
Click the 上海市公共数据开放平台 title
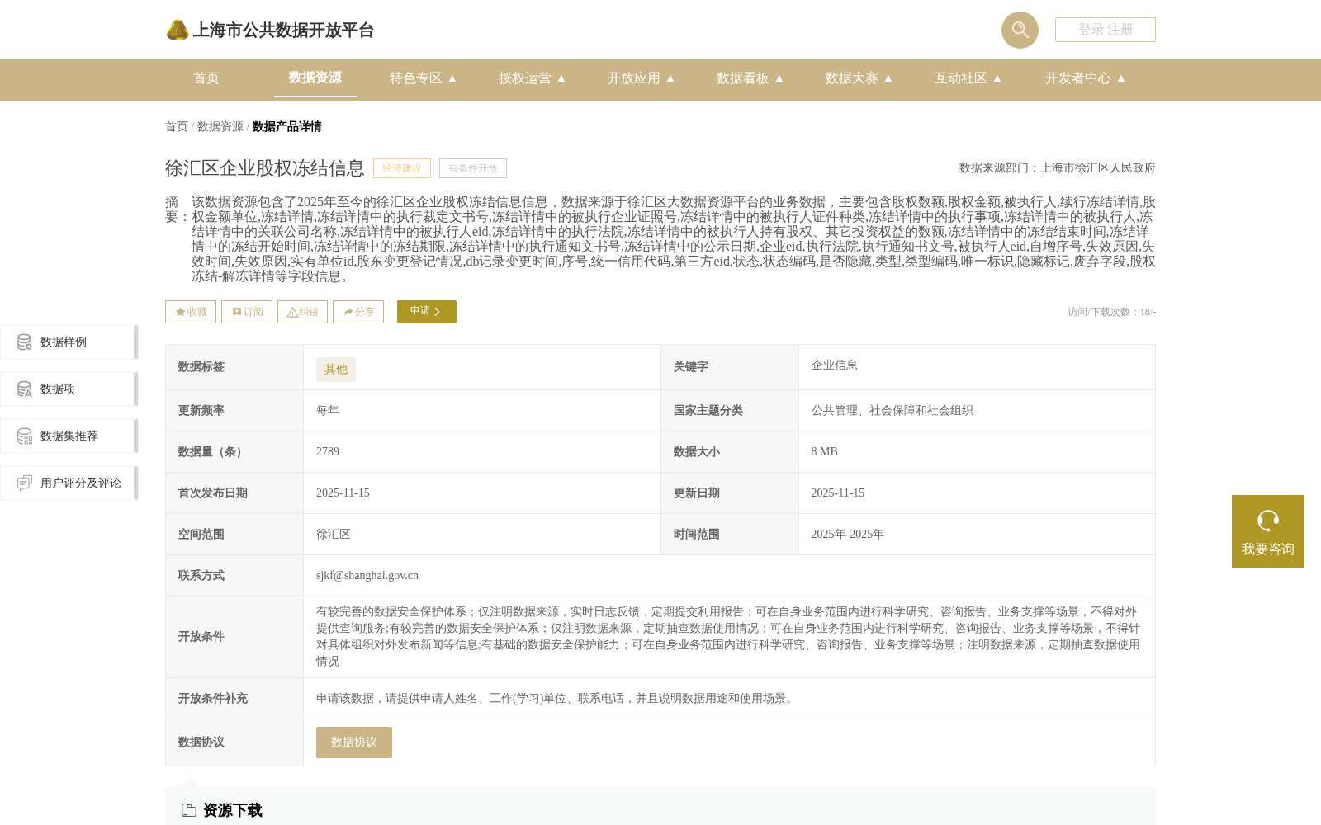283,31
